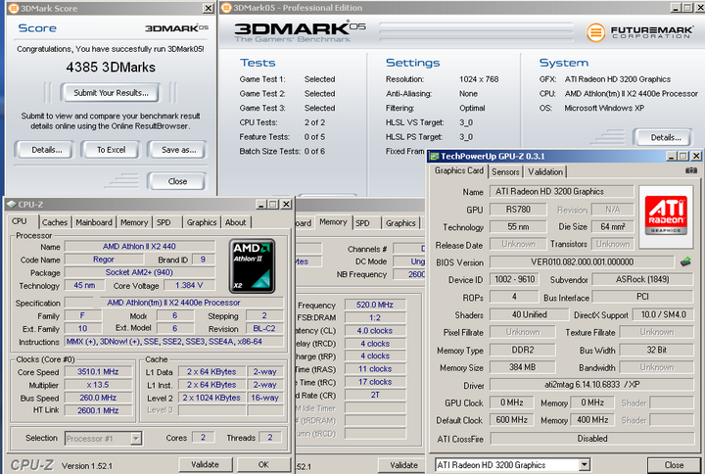Select Graphics Card tab in GPU-Z
Screen dimensions: 705x474
(x=459, y=170)
